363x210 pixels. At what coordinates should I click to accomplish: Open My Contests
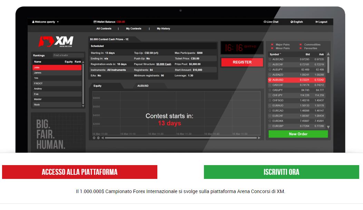pos(134,29)
